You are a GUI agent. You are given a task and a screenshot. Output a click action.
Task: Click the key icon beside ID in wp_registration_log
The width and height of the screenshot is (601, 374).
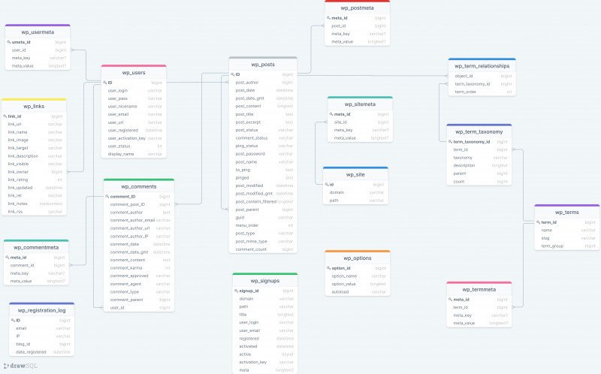point(13,321)
